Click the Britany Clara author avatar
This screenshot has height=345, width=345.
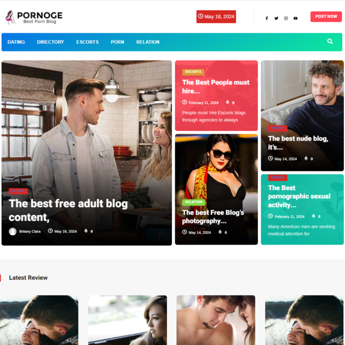tap(13, 231)
